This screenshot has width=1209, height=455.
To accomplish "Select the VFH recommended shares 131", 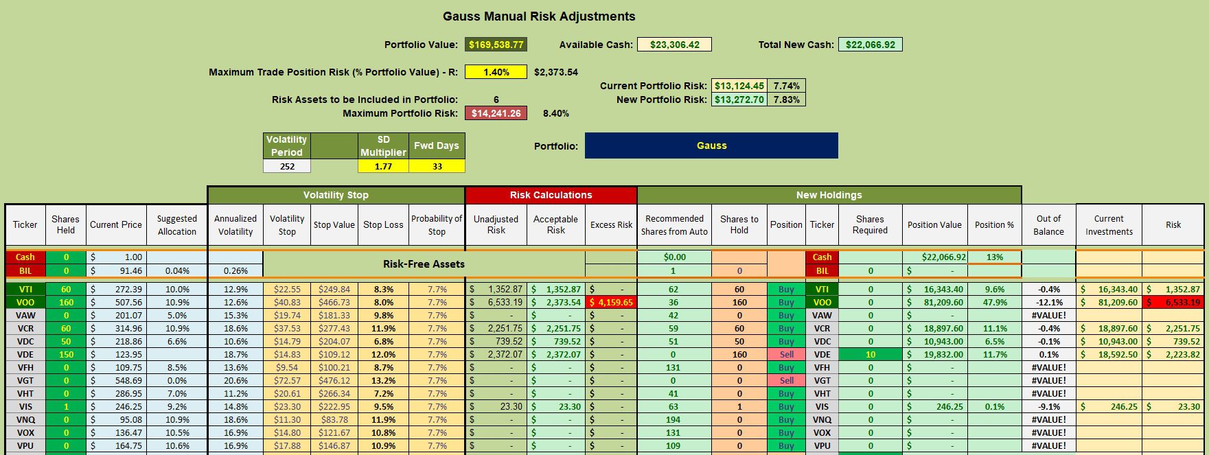I will click(x=673, y=367).
